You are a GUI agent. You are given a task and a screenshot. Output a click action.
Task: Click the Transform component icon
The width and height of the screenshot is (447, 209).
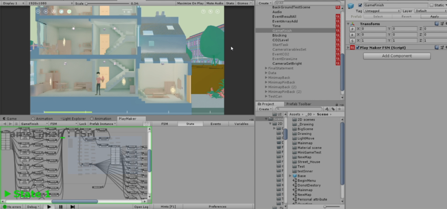point(353,24)
